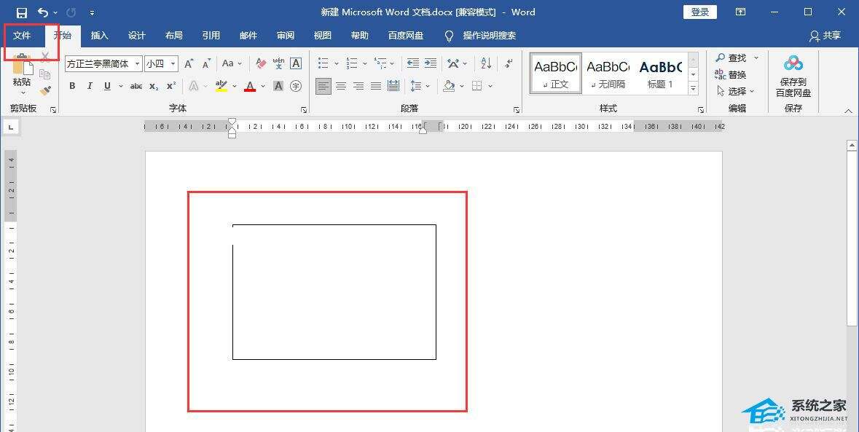Click the 登录 sign-in button
The width and height of the screenshot is (859, 432).
click(699, 12)
